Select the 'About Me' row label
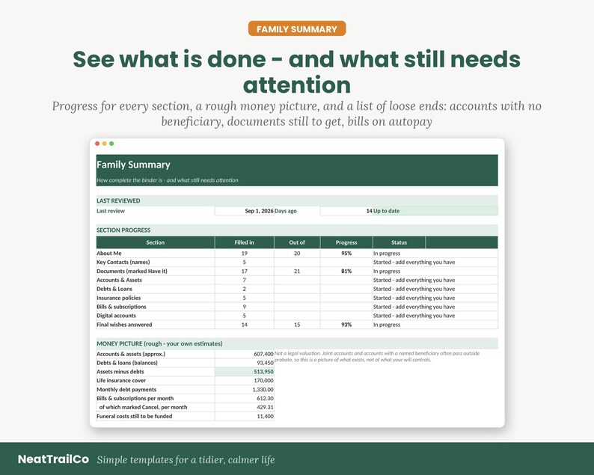The height and width of the screenshot is (475, 594). coord(156,254)
